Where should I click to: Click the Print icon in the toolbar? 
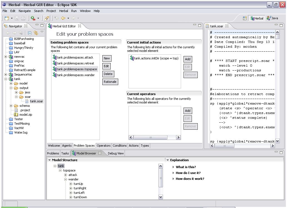pyautogui.click(x=23, y=18)
